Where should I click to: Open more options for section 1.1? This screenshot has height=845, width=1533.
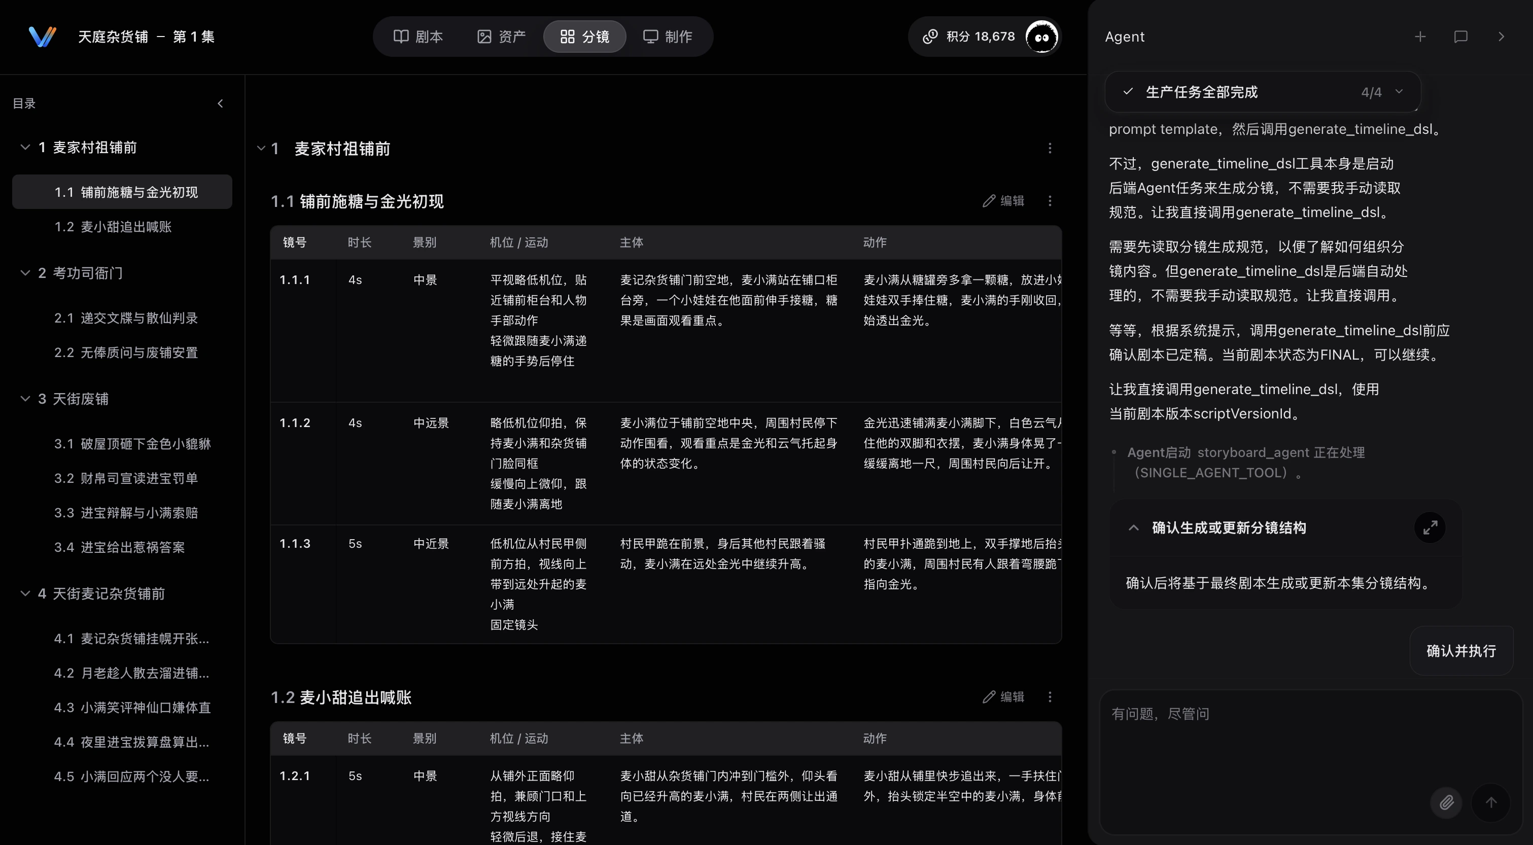(x=1050, y=201)
